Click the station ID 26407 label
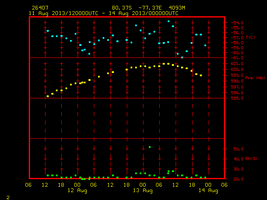 (x=40, y=8)
